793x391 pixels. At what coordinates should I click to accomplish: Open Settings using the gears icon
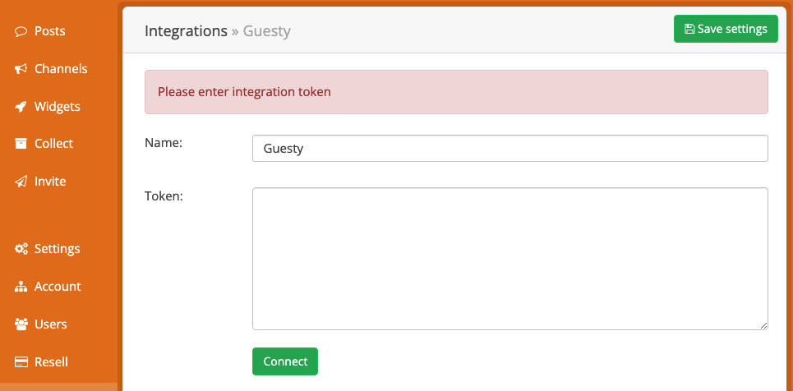pyautogui.click(x=21, y=249)
